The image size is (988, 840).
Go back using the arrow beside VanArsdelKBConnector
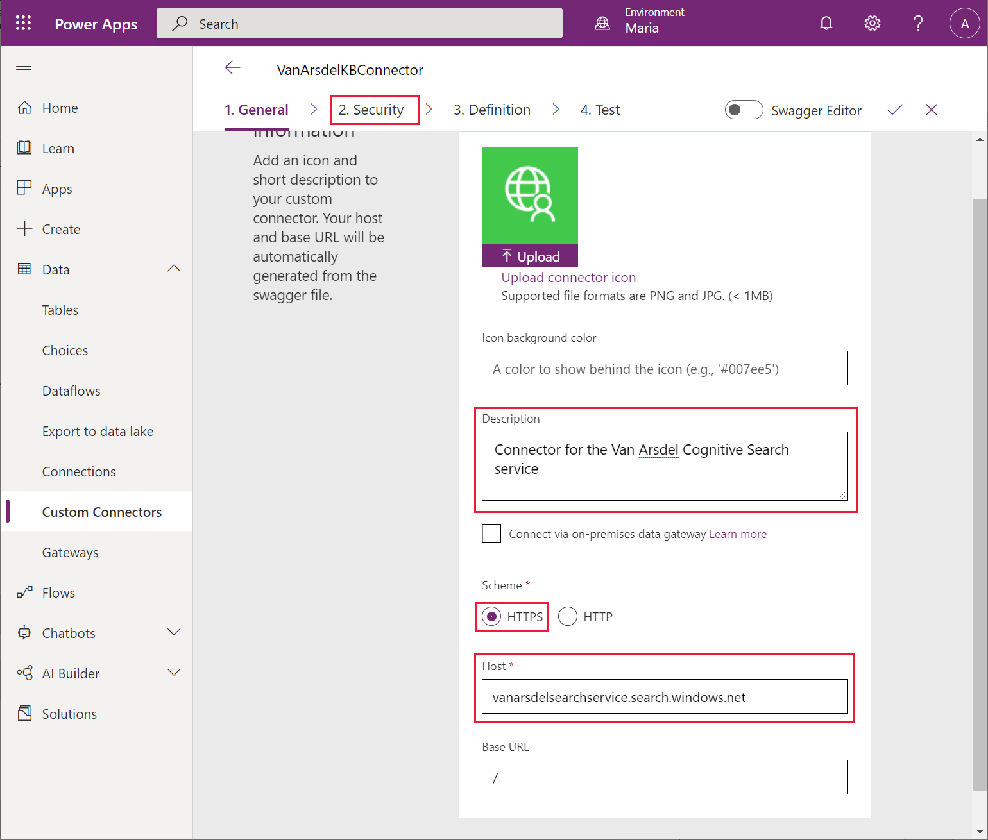233,67
